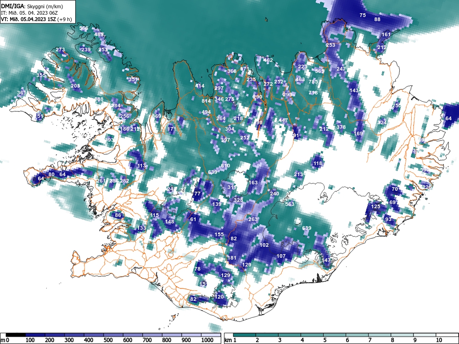The image size is (459, 344).
Task: Click the visibility value 718
Action: click(x=313, y=93)
